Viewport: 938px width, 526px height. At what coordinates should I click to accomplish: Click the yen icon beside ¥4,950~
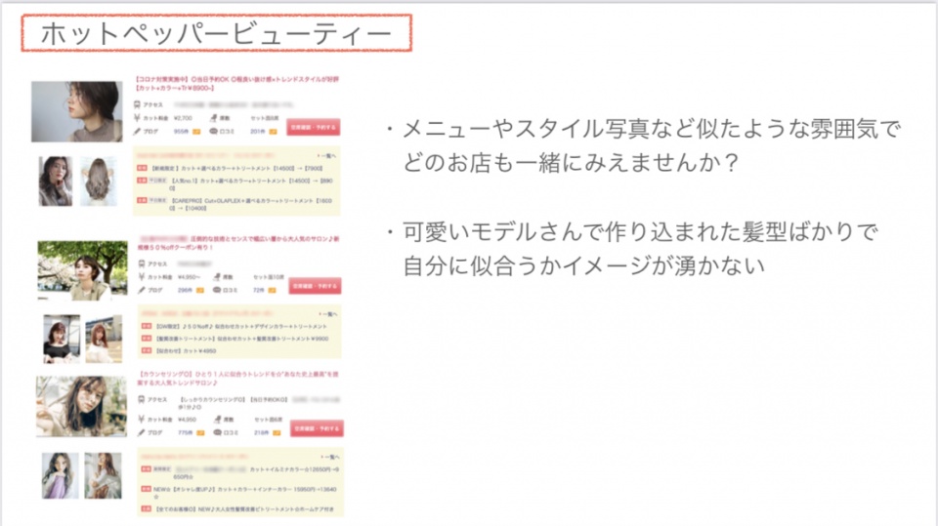tap(141, 277)
